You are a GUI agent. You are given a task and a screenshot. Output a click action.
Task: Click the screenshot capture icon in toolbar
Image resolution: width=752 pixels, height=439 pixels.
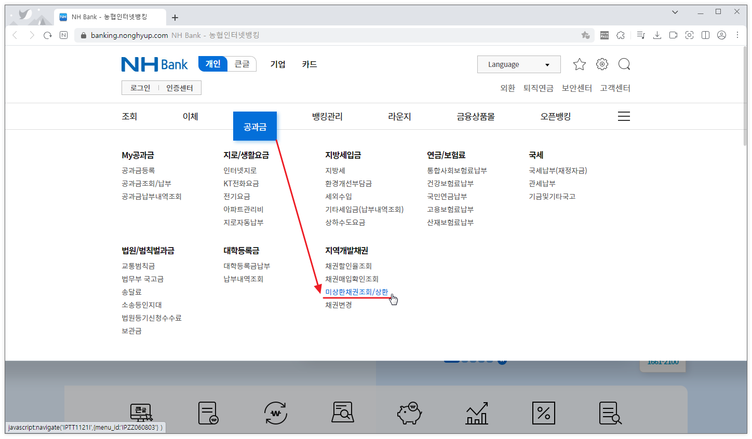coord(689,35)
